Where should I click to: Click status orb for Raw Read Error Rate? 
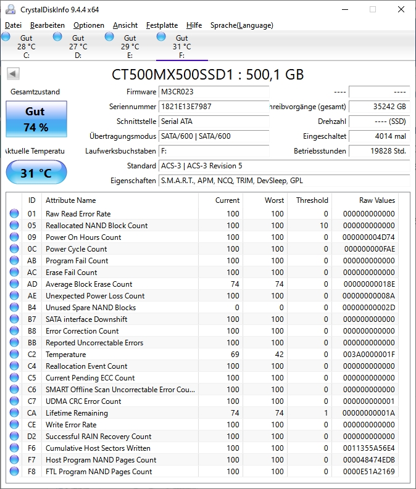pyautogui.click(x=14, y=213)
